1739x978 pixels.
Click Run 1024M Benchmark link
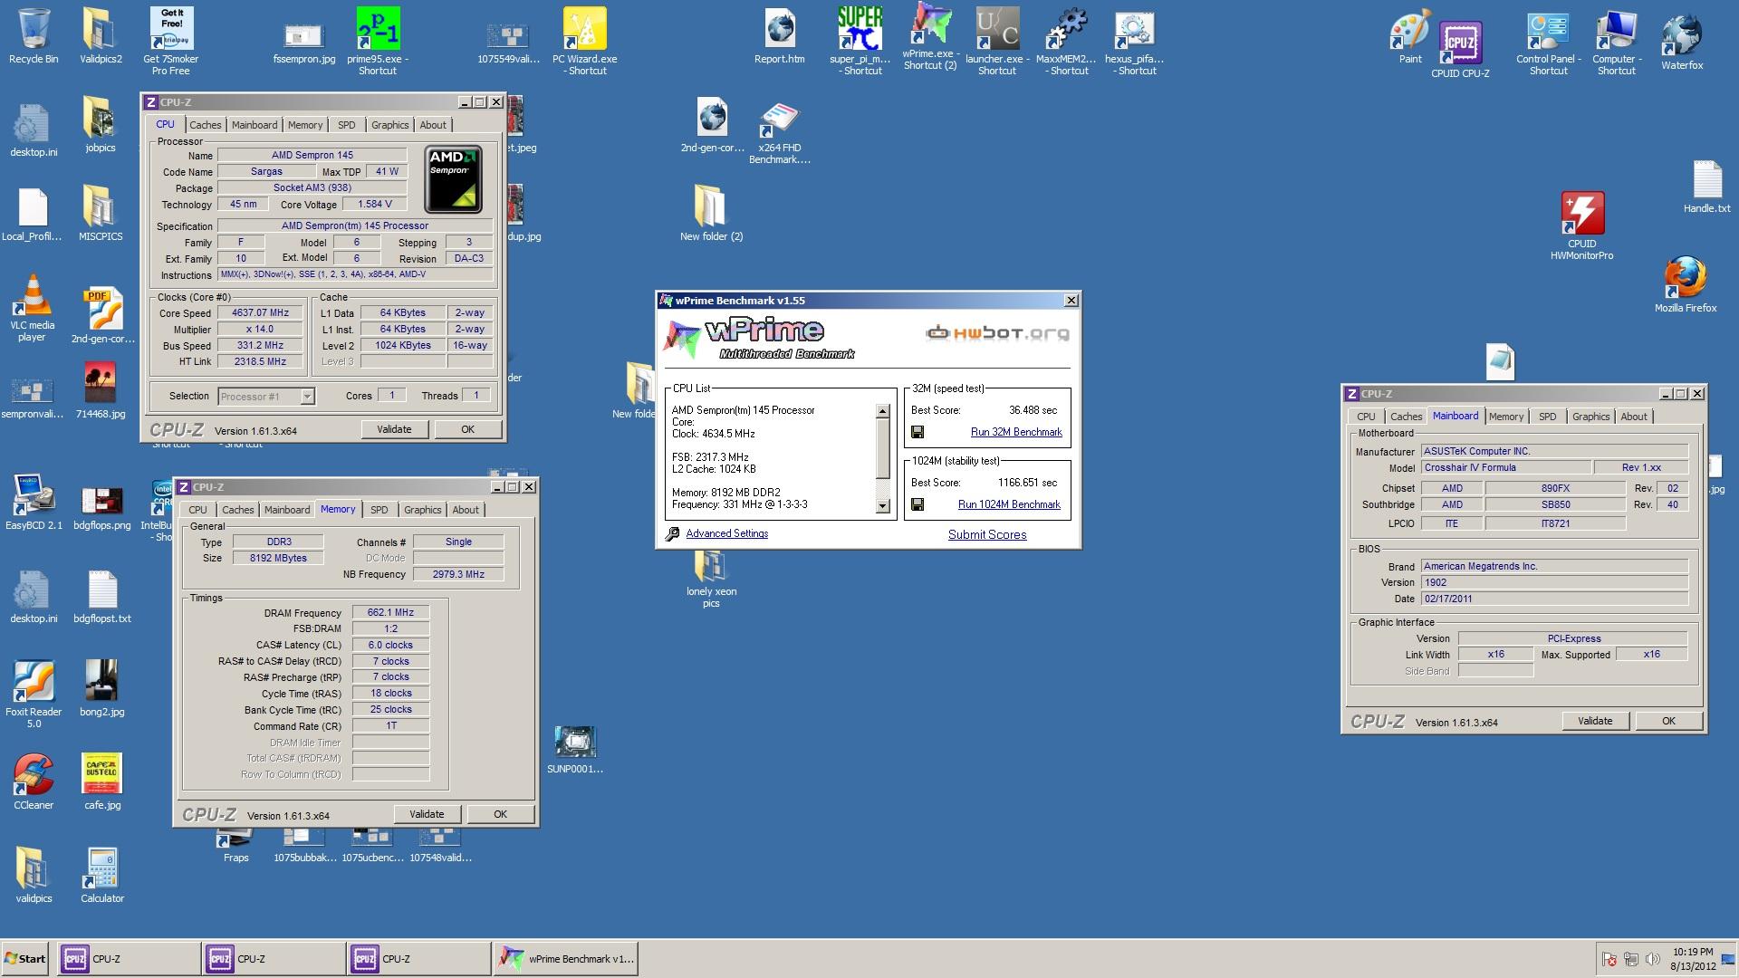click(1009, 504)
